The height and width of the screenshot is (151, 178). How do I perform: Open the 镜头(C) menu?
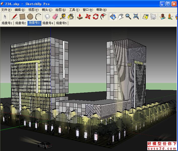point(47,10)
